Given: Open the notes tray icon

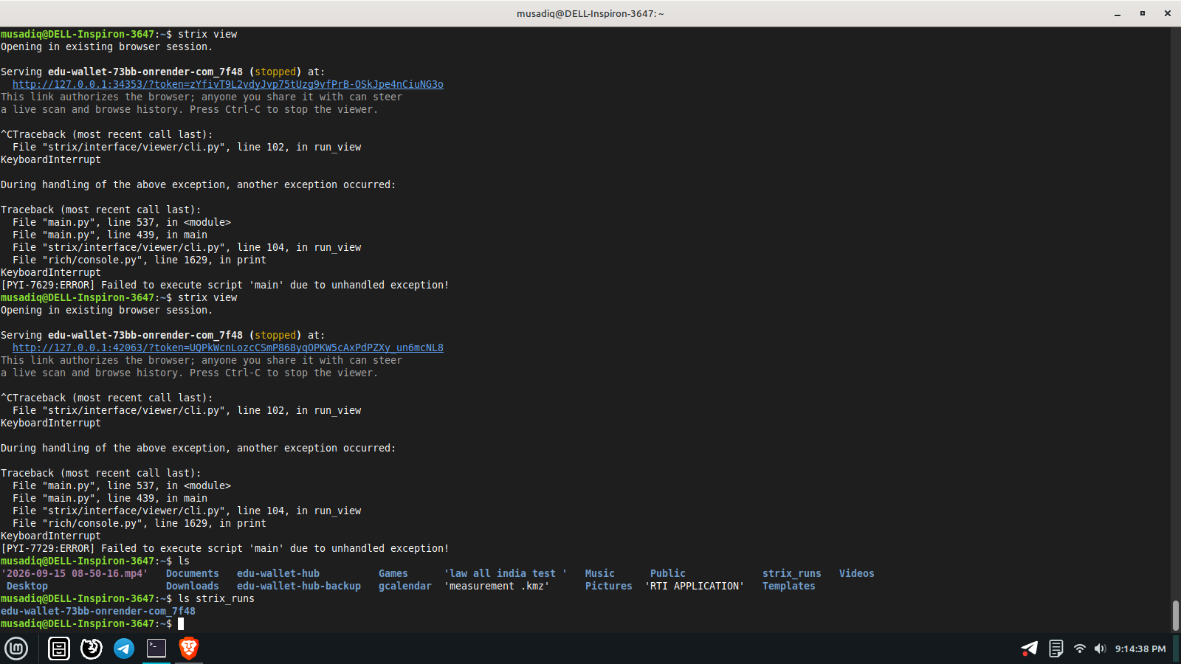Looking at the screenshot, I should coord(1056,649).
